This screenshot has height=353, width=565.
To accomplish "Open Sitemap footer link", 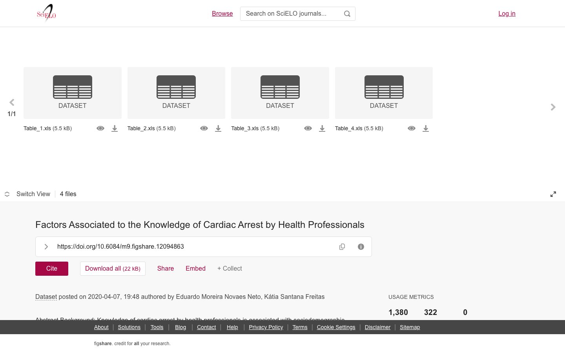I will point(410,327).
